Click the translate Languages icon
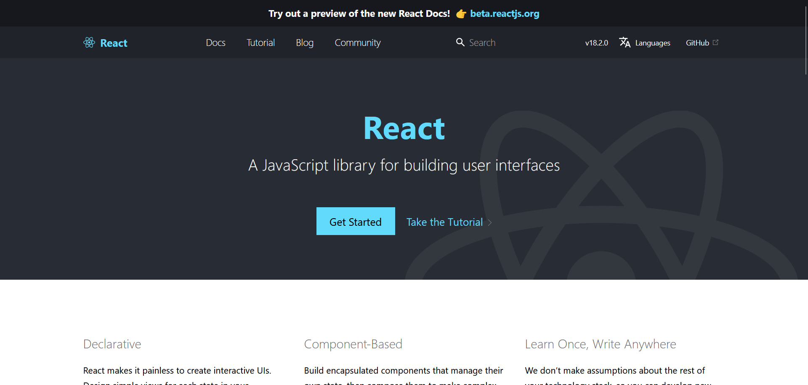808x385 pixels. (x=625, y=43)
